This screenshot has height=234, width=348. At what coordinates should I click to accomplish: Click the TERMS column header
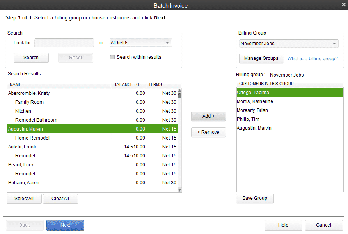tap(163, 84)
